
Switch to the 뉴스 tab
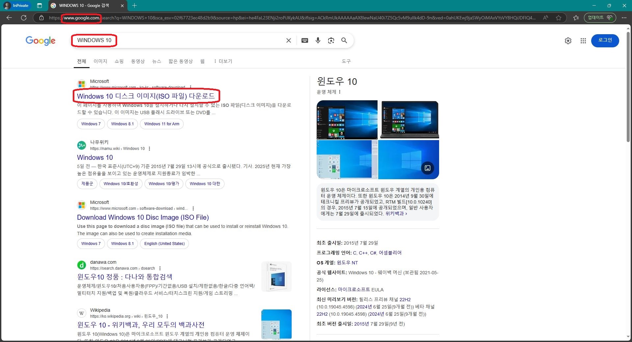[x=157, y=61]
